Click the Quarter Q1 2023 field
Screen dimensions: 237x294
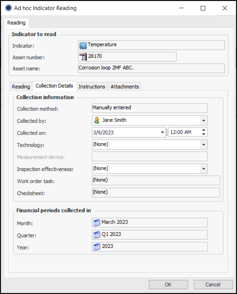[x=150, y=235]
